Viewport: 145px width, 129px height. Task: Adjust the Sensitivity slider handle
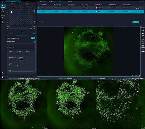(17, 66)
